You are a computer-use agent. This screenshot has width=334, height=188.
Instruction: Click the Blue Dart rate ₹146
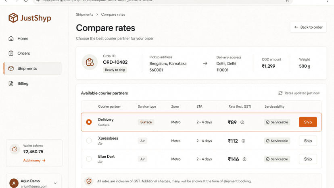click(233, 159)
